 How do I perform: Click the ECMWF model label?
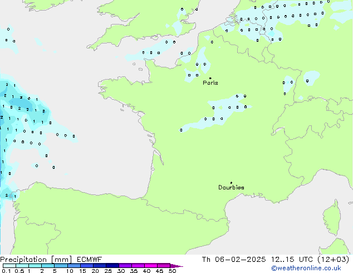90,260
